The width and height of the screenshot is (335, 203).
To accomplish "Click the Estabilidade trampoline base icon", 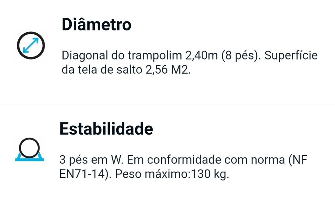I will tap(29, 149).
